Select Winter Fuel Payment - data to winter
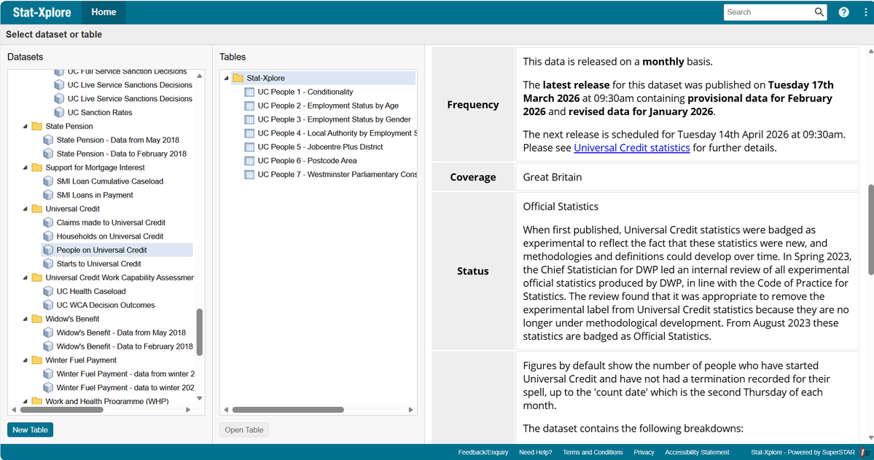Viewport: 874px width, 460px height. click(x=125, y=388)
